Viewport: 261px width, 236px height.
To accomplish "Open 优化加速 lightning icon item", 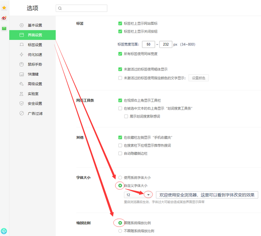I will pyautogui.click(x=22, y=54).
